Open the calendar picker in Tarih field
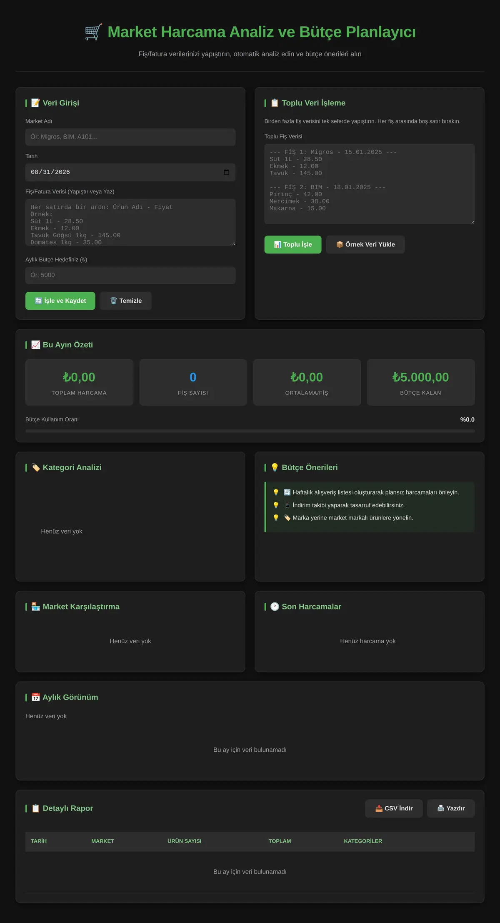Viewport: 500px width, 923px height. coord(227,172)
